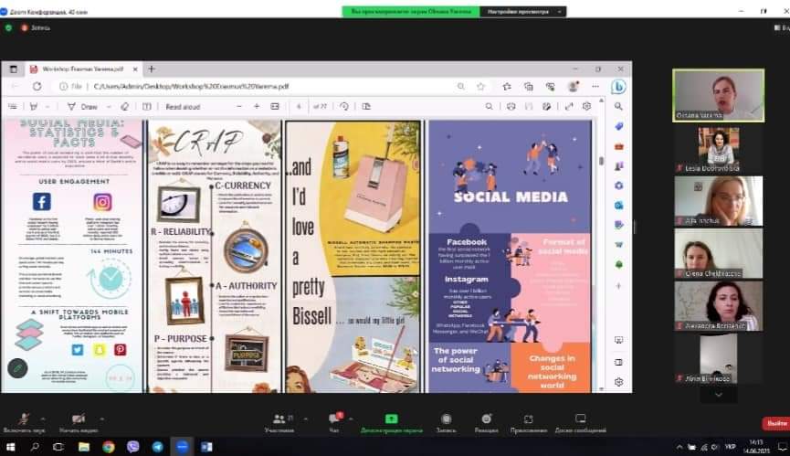Click the Fit to width icon
This screenshot has width=790, height=456.
click(x=275, y=106)
